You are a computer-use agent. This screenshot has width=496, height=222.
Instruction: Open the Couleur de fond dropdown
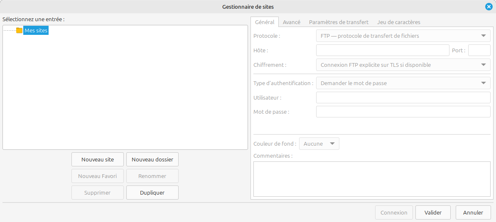[319, 144]
